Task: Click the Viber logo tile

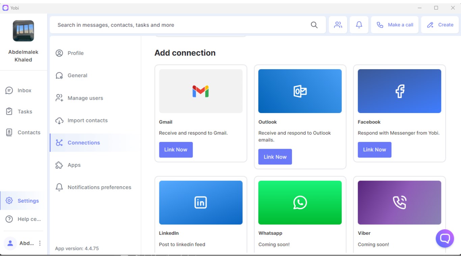Action: 400,202
